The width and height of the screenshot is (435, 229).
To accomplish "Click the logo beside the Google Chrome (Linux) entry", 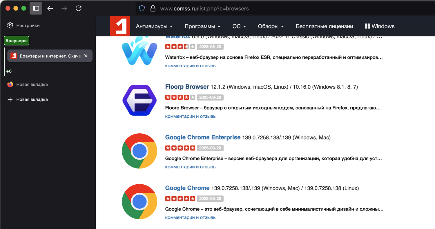I will [139, 201].
